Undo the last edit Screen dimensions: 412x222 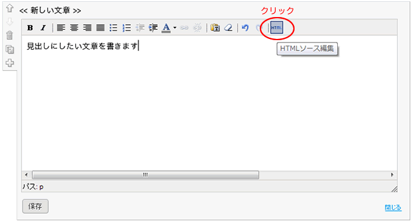245,27
